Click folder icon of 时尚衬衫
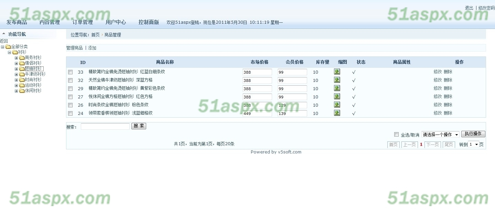The image size is (495, 213). [x=22, y=80]
